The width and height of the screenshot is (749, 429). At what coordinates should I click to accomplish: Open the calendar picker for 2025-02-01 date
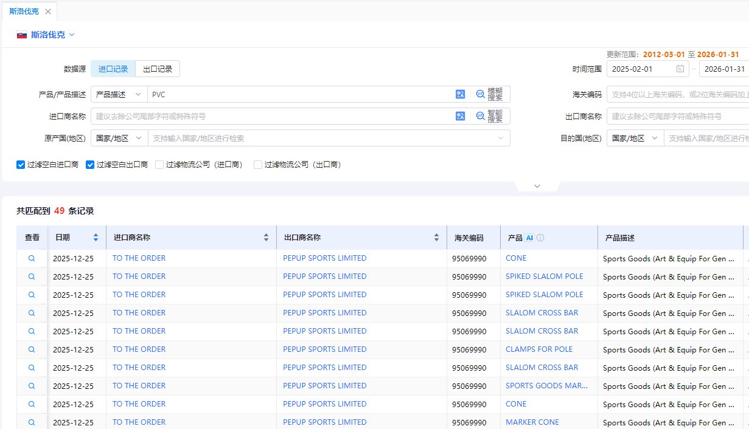(679, 69)
